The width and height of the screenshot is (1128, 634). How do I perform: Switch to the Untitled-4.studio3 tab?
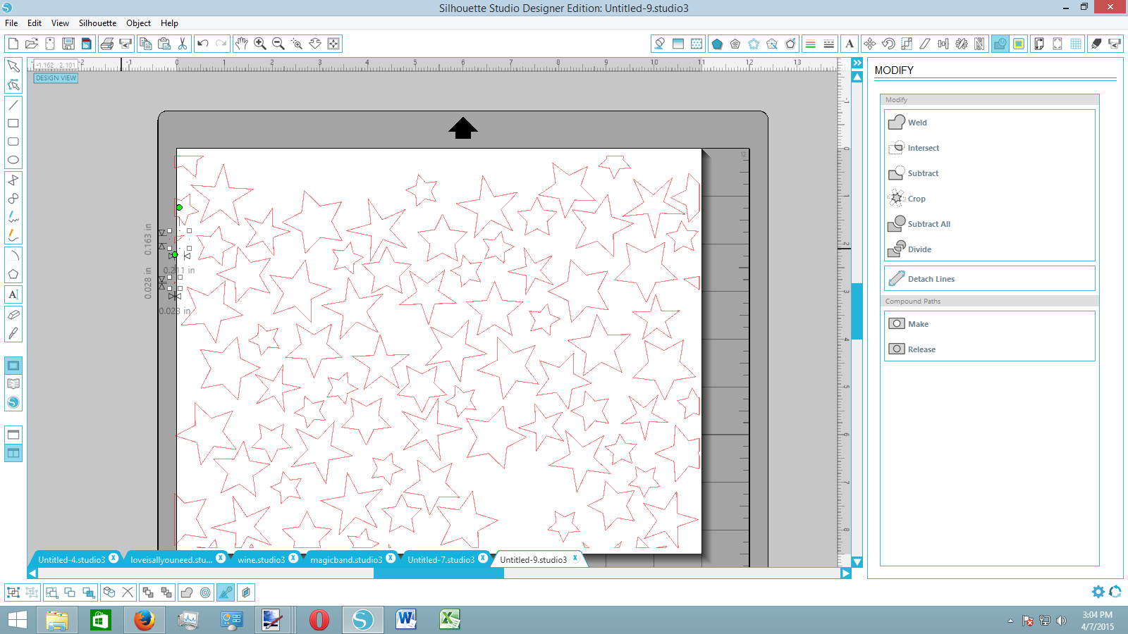click(x=71, y=559)
